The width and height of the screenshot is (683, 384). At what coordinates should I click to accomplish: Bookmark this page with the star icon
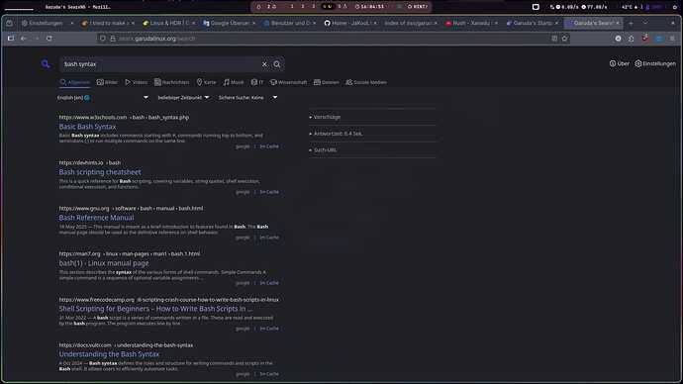point(565,39)
